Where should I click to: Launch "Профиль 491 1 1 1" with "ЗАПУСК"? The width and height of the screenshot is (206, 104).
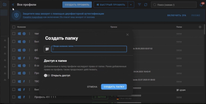tap(100, 97)
